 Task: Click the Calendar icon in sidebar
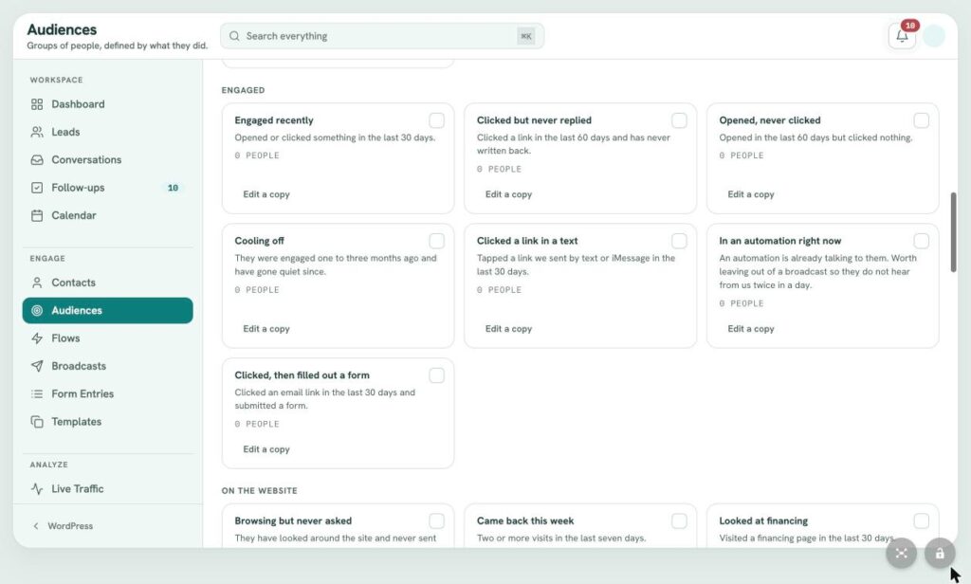37,215
